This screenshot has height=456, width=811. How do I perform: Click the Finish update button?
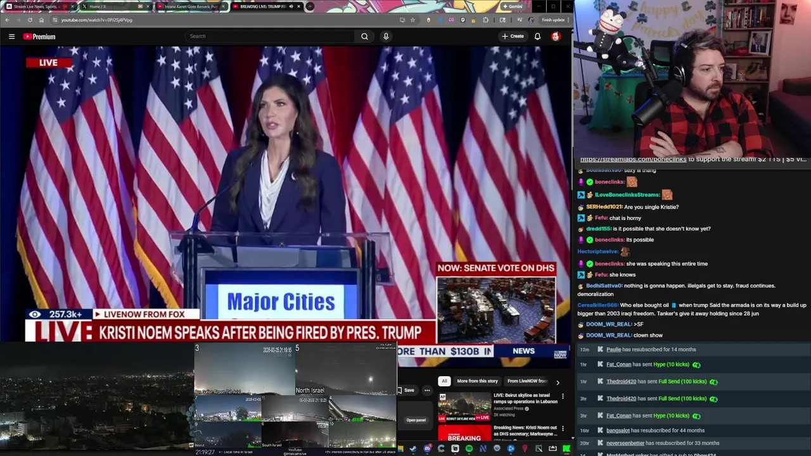tap(553, 20)
